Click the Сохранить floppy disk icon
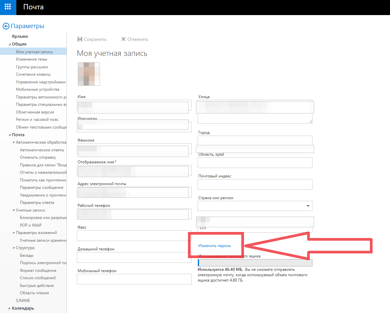This screenshot has width=390, height=313. tap(80, 39)
